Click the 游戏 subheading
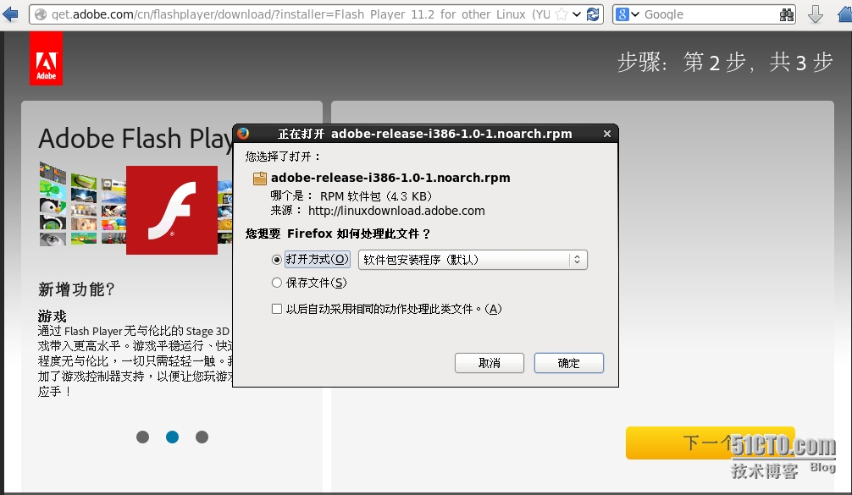The width and height of the screenshot is (852, 495). pos(53,316)
